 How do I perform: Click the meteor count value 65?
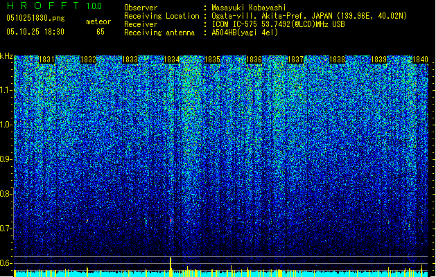101,32
